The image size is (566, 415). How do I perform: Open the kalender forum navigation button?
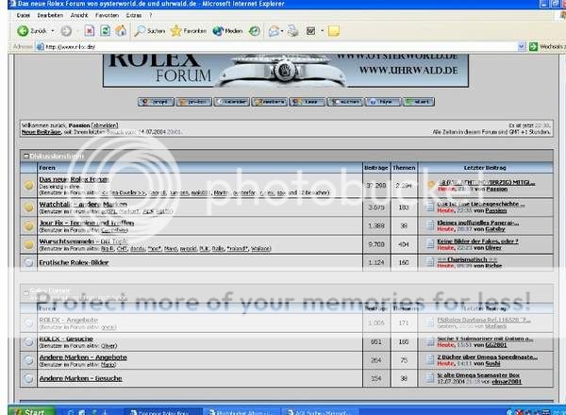[x=231, y=102]
